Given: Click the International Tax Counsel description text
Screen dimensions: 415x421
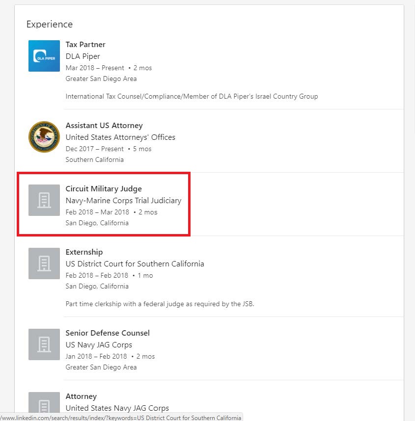Looking at the screenshot, I should click(x=192, y=97).
